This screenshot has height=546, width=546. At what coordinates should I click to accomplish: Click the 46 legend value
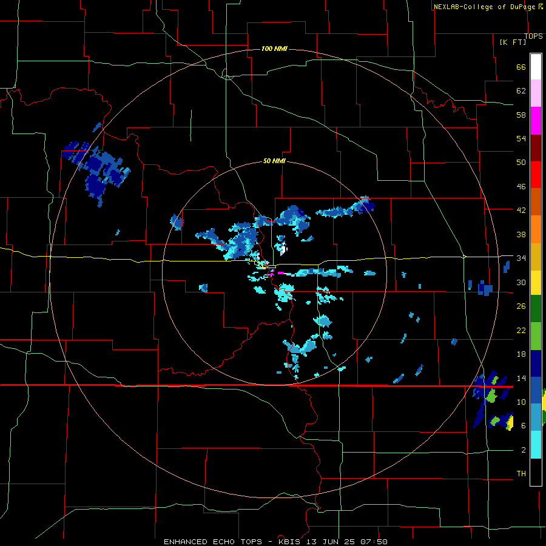(x=521, y=187)
